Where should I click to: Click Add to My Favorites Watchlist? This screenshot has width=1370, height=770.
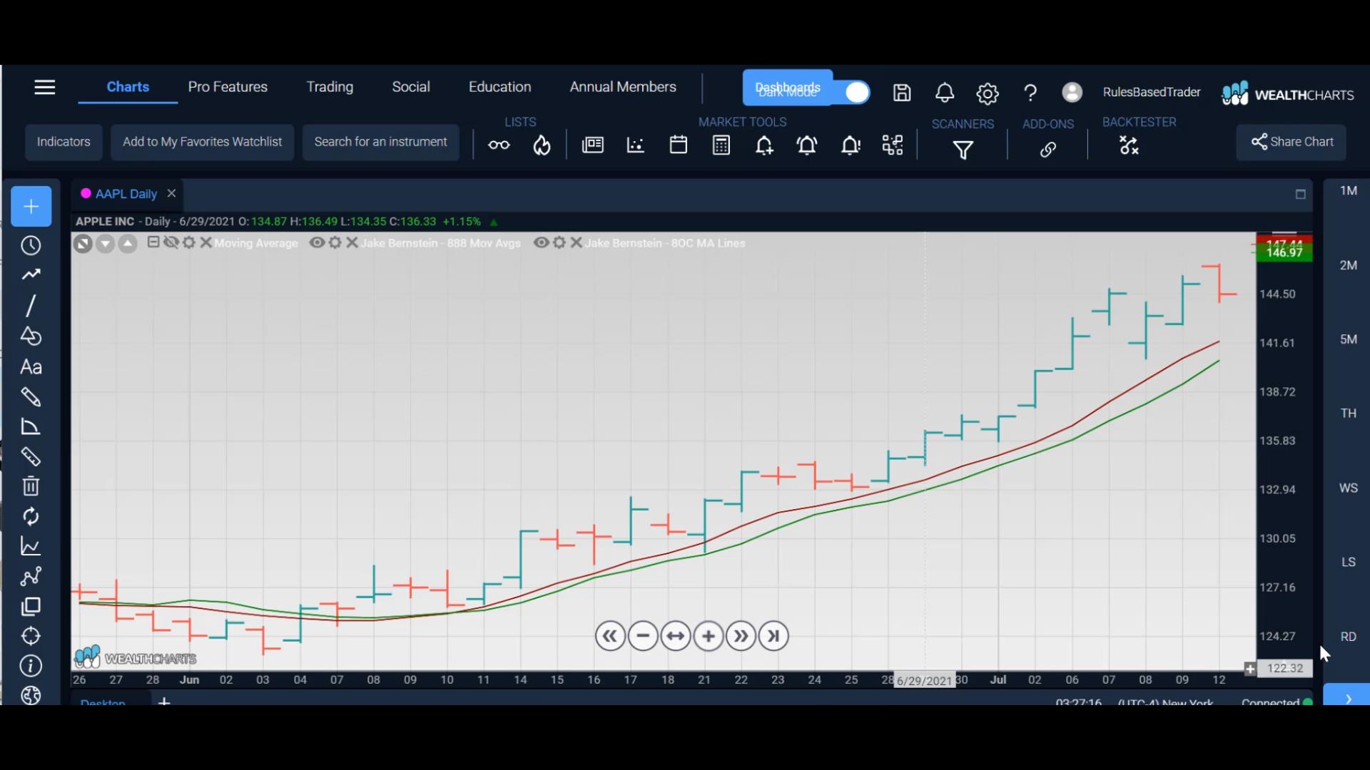pyautogui.click(x=202, y=142)
